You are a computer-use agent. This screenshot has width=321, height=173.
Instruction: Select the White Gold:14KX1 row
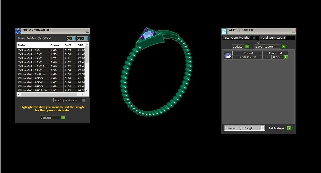pyautogui.click(x=51, y=86)
